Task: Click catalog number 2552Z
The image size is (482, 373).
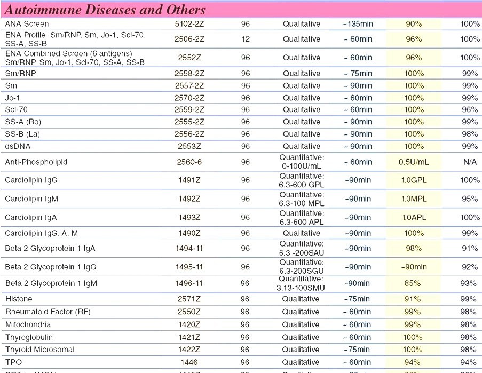Action: coord(189,58)
